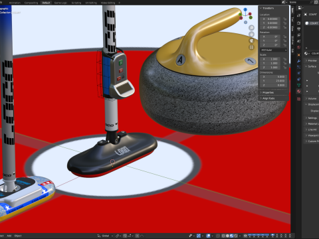Switch to the UV Editing workspace tab

tap(91, 3)
